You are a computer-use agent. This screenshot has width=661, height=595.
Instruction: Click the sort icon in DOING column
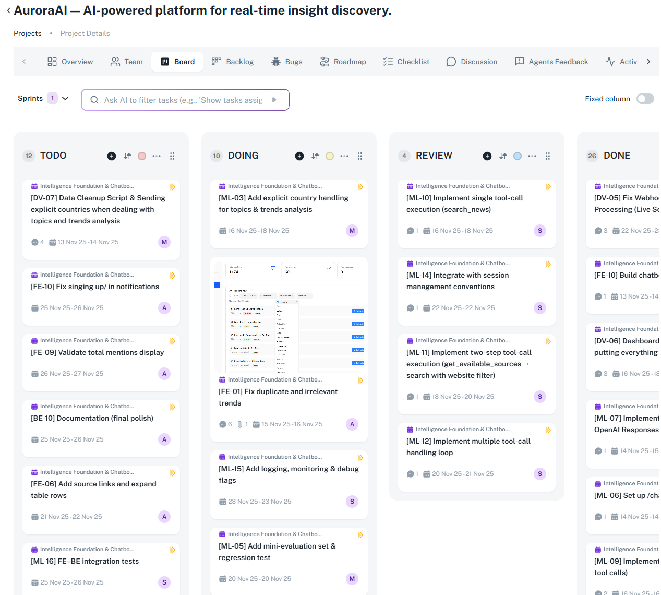(315, 156)
